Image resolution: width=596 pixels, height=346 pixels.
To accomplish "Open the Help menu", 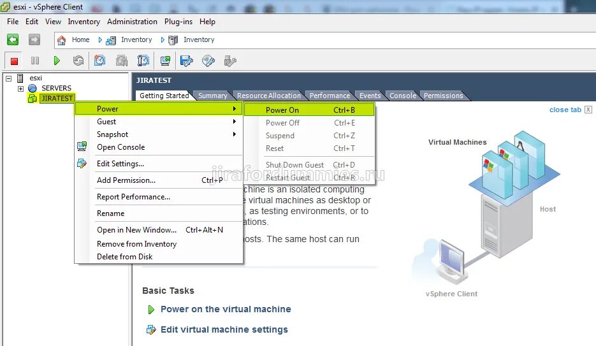I will point(208,22).
